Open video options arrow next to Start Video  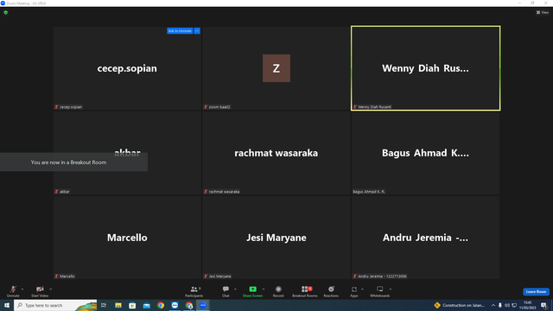coord(51,289)
